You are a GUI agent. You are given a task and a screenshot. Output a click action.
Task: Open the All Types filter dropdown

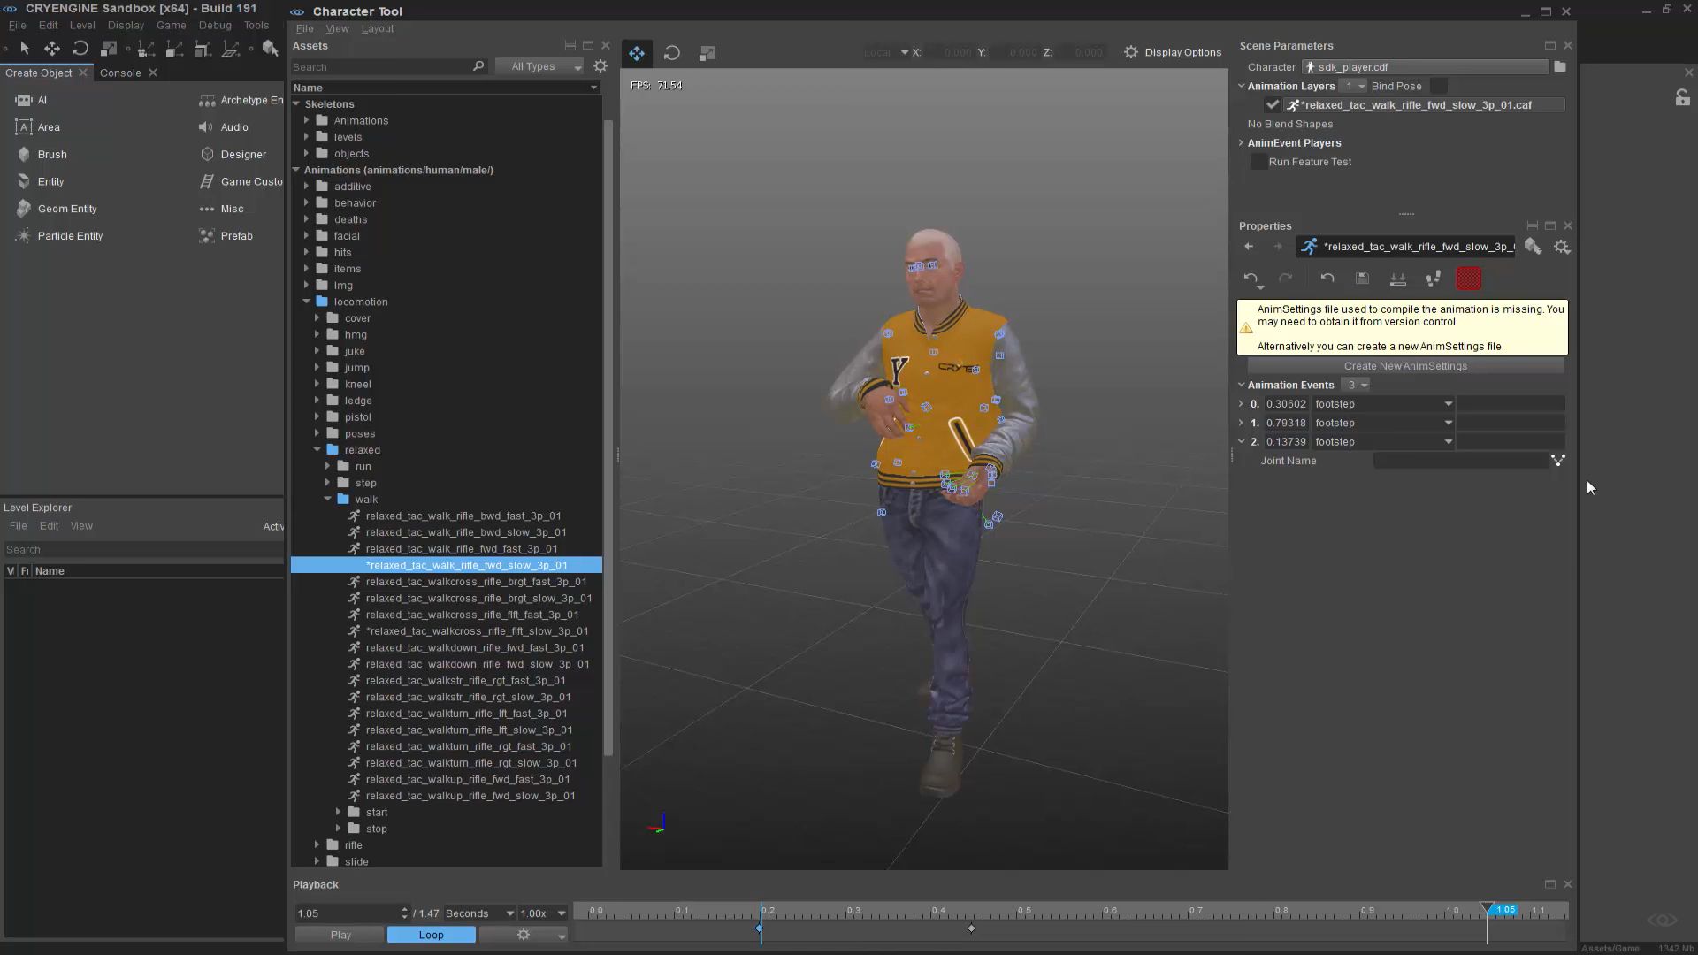(x=539, y=66)
